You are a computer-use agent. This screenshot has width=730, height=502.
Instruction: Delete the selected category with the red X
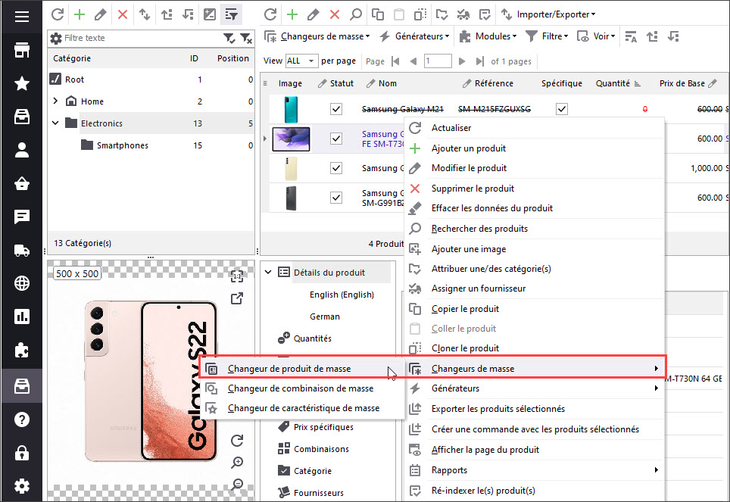point(123,14)
